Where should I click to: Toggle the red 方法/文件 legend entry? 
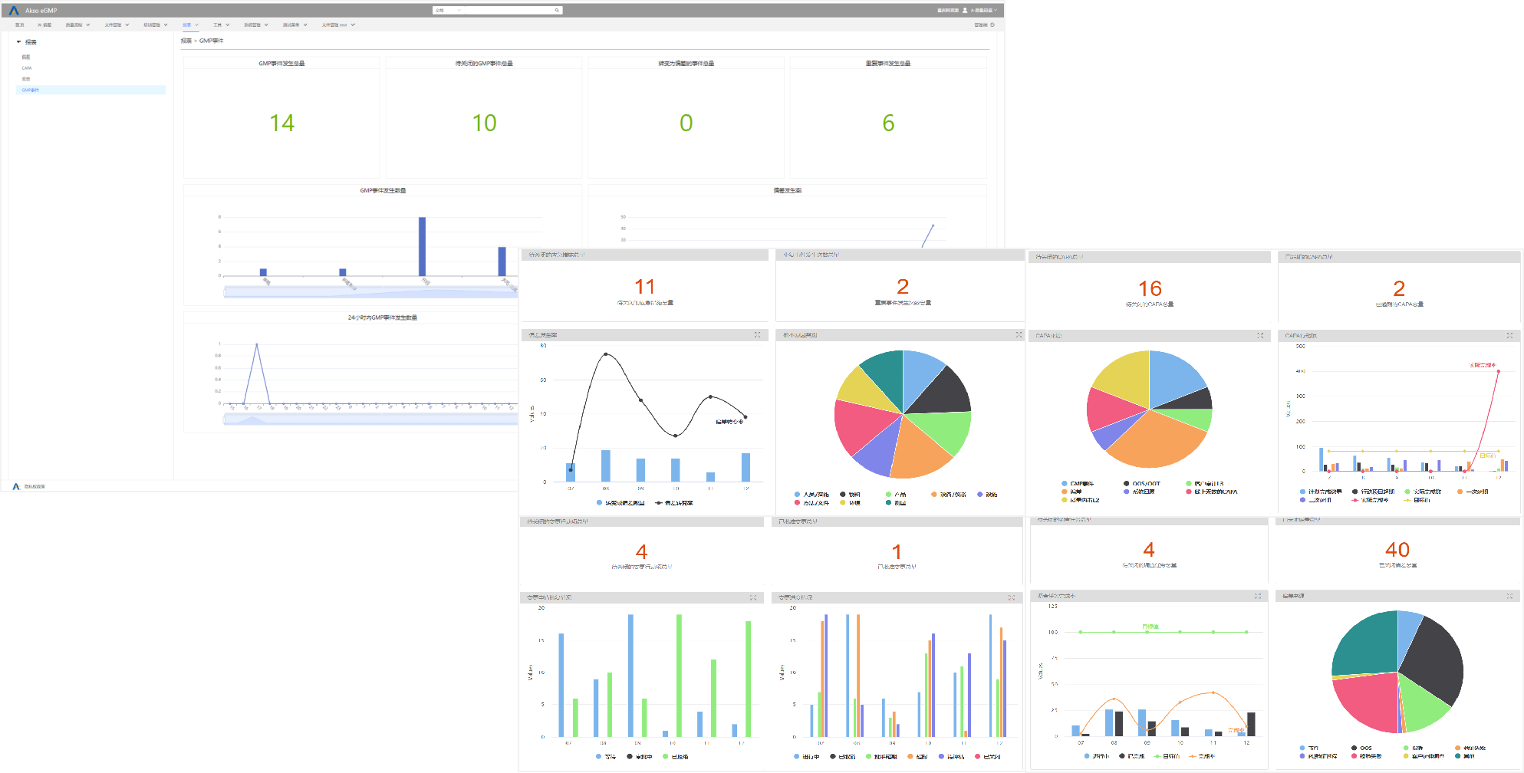pos(811,503)
